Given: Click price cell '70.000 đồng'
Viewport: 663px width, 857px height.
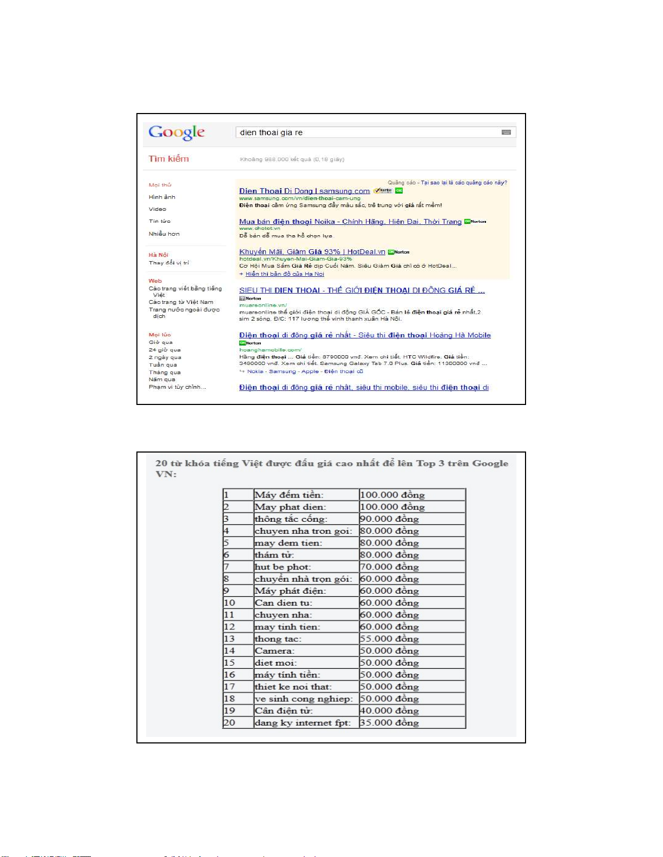Looking at the screenshot, I should pyautogui.click(x=412, y=567).
